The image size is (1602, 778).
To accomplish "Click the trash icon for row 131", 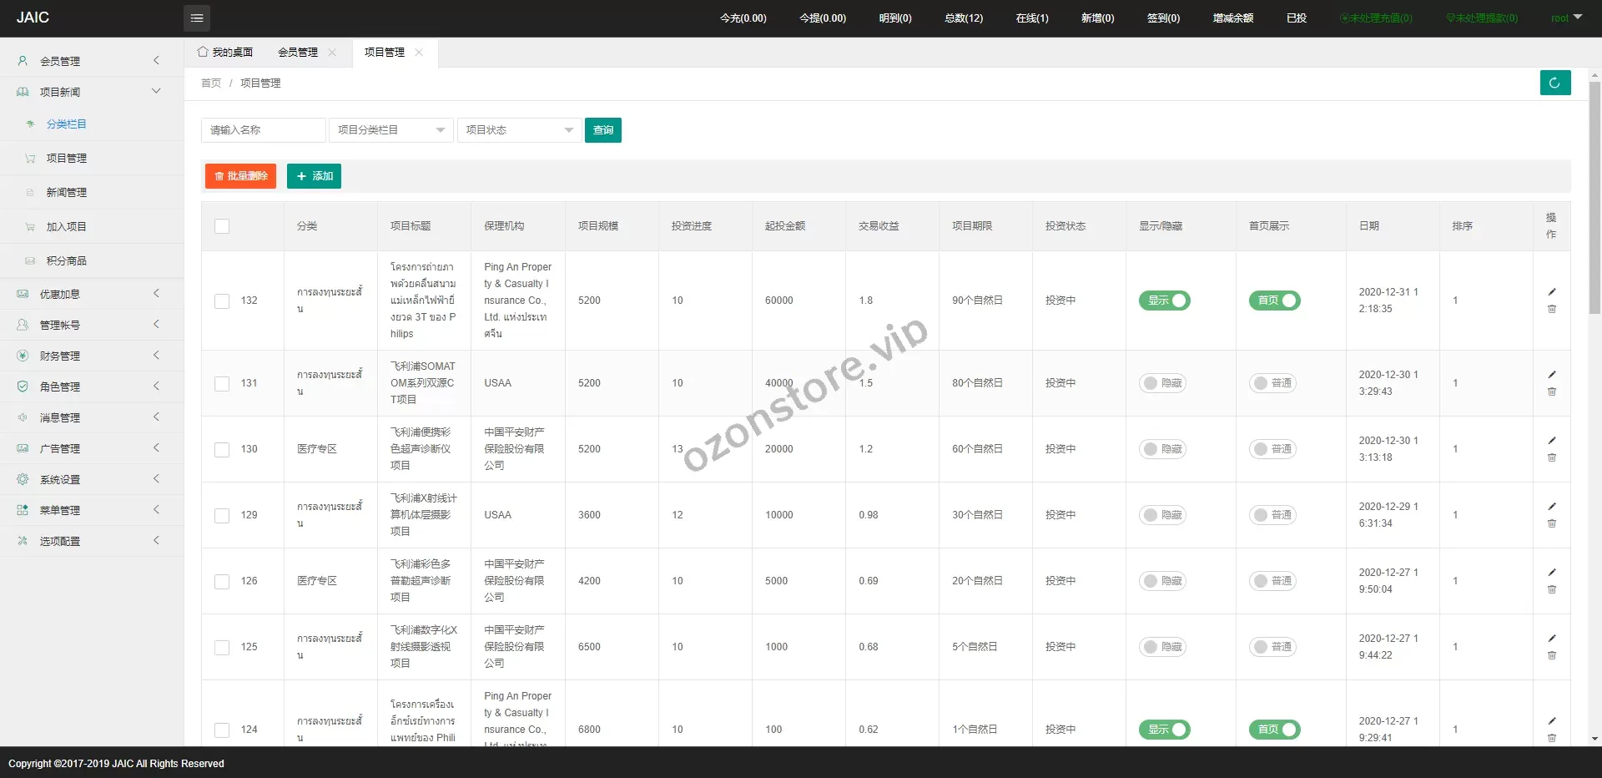I will point(1552,392).
